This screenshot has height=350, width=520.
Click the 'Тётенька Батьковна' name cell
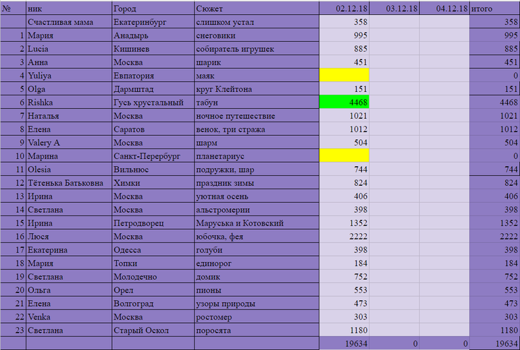click(x=69, y=183)
